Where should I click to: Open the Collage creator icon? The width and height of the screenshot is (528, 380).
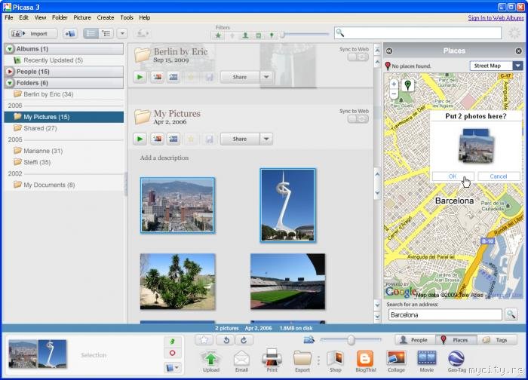tap(396, 357)
